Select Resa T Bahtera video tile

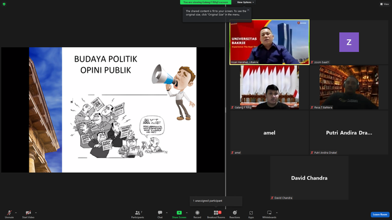(349, 87)
